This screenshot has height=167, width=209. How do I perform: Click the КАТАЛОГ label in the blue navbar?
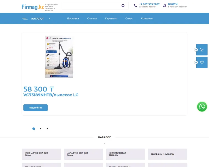(38, 19)
